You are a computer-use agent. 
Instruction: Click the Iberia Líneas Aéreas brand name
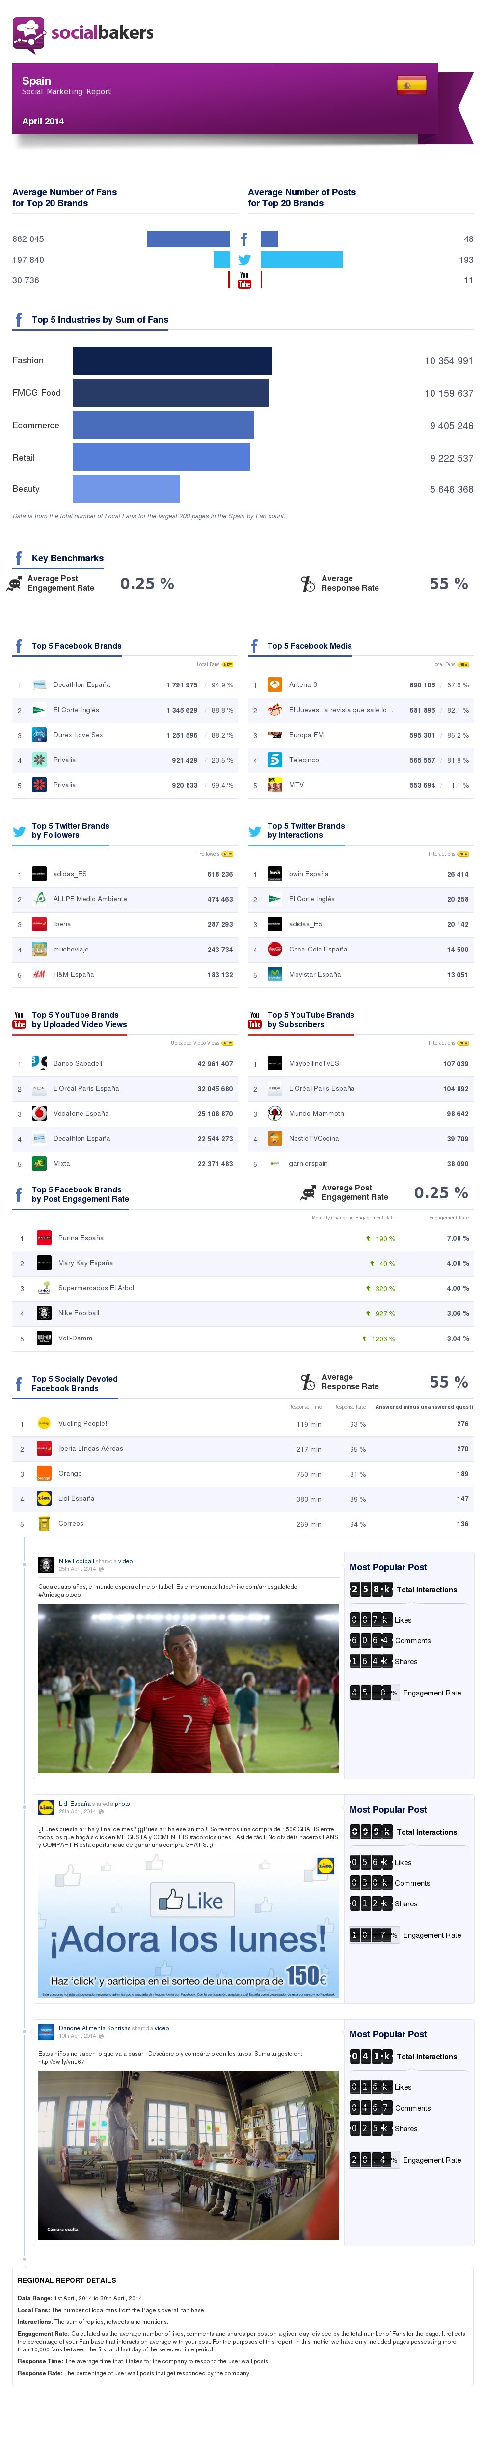click(x=90, y=1448)
